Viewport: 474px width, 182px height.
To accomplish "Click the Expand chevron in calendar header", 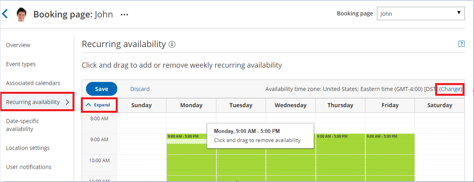I will pos(89,105).
